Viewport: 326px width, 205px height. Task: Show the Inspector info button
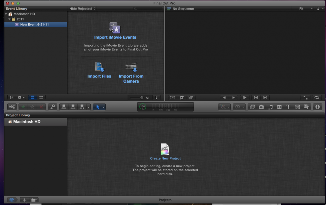coord(317,107)
